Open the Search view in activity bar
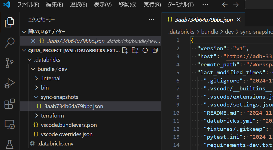The width and height of the screenshot is (273, 150). coord(9,42)
